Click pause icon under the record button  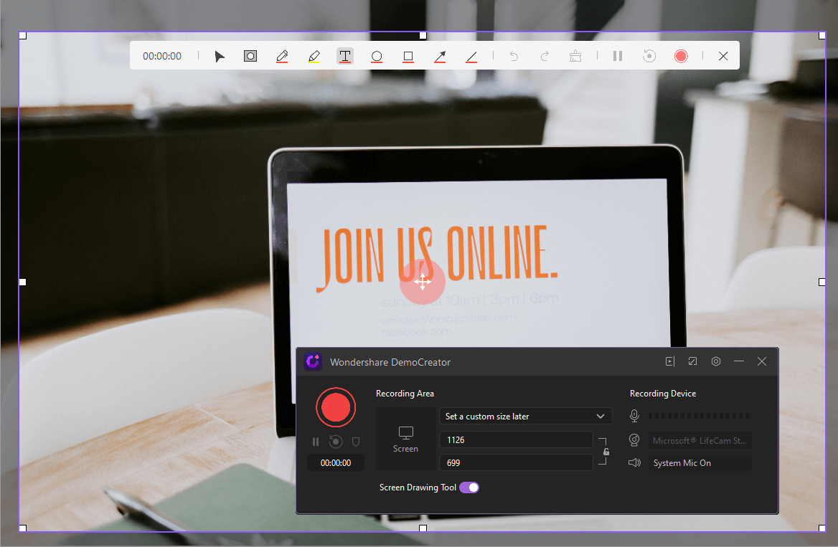(x=316, y=442)
